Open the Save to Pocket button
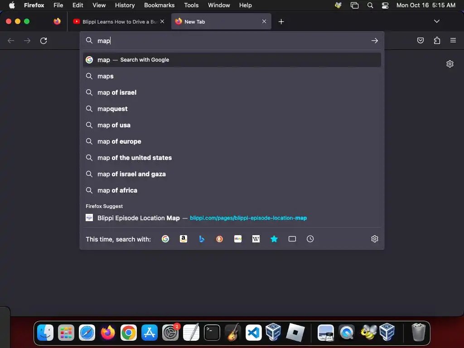This screenshot has width=464, height=348. point(420,40)
